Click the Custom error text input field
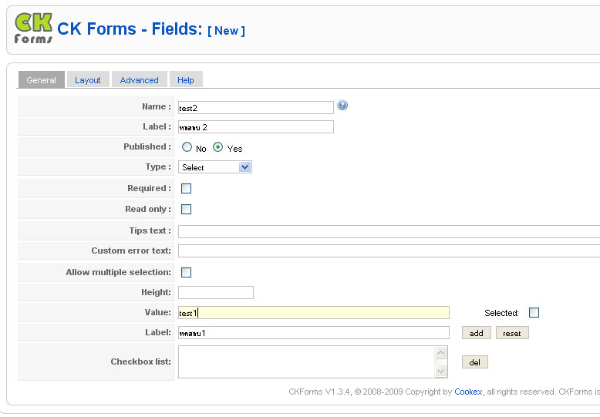The height and width of the screenshot is (417, 600). coord(389,251)
